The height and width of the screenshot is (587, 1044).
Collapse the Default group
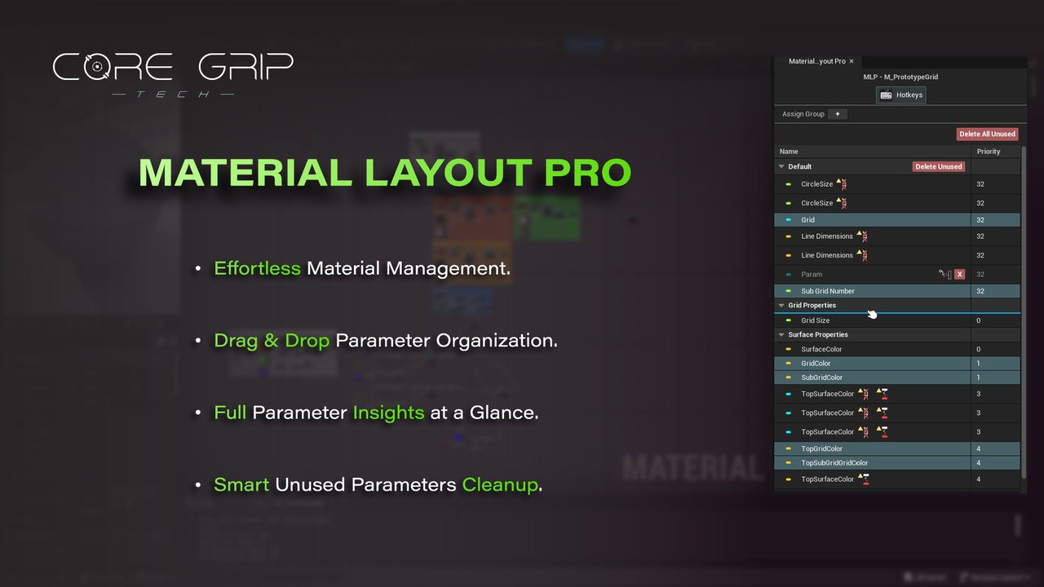[x=781, y=166]
